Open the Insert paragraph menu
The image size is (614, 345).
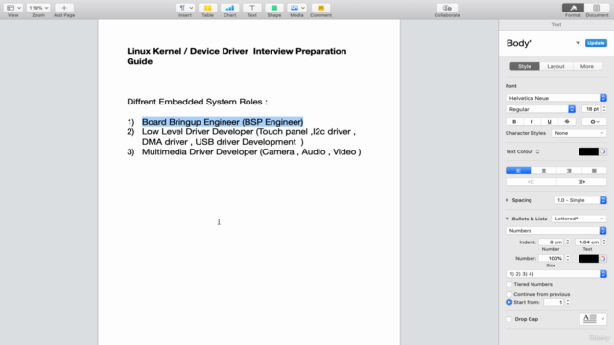point(185,8)
